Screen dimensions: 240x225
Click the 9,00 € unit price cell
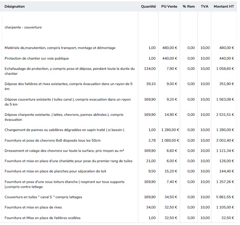172,84
